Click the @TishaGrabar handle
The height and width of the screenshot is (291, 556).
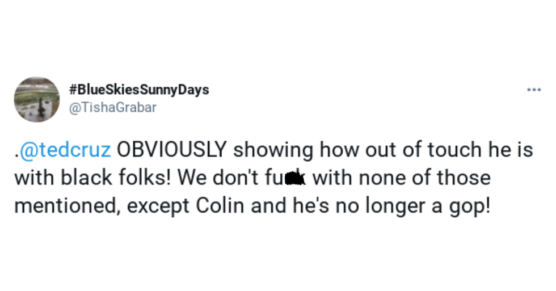pyautogui.click(x=112, y=108)
